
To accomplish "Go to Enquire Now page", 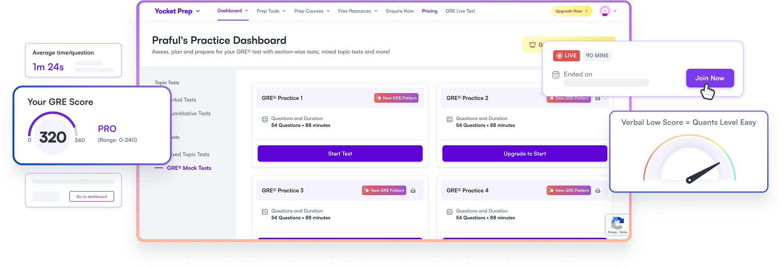I will click(x=400, y=11).
